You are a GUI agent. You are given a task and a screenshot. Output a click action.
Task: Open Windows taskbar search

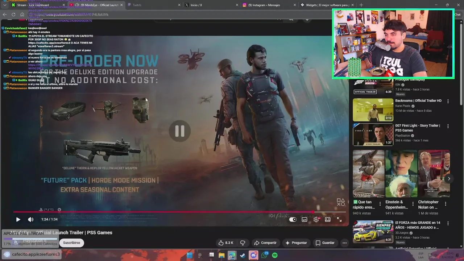pos(200,255)
